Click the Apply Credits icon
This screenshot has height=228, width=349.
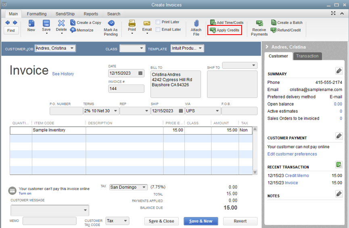213,30
